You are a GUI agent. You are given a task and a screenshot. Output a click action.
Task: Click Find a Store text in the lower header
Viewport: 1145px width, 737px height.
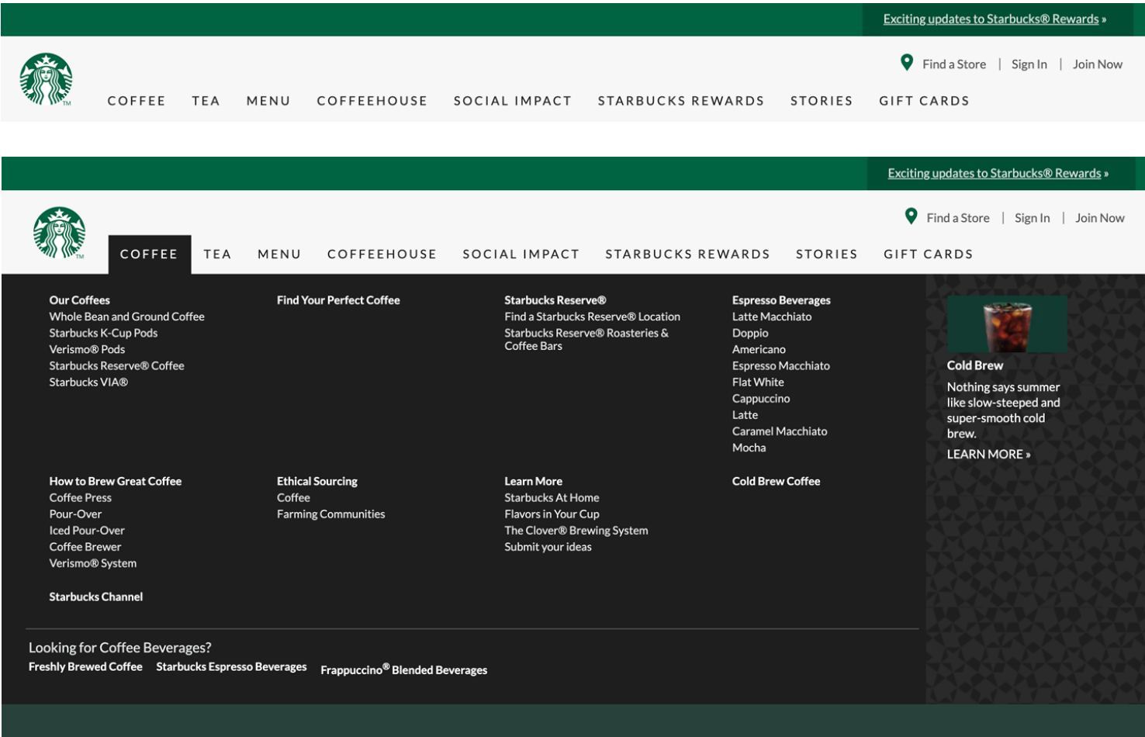(958, 218)
